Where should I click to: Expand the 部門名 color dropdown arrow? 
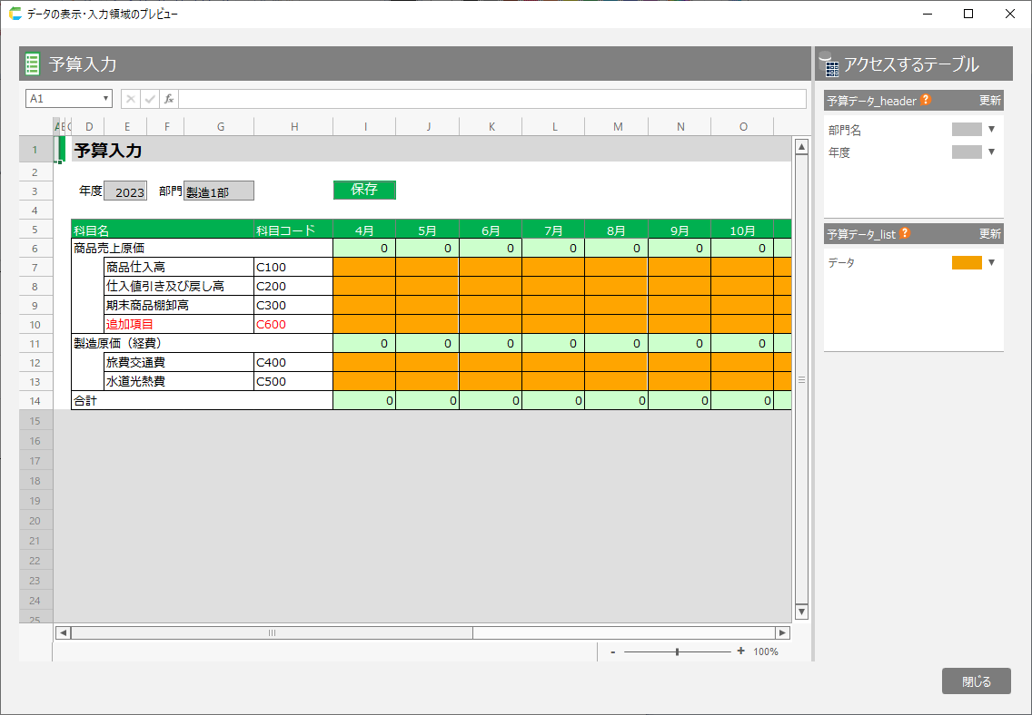coord(992,130)
